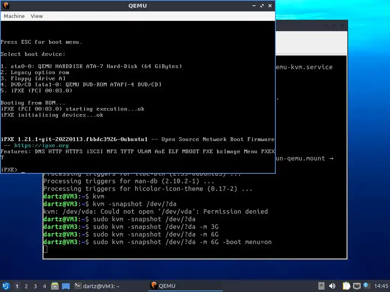Click the 'Select boot device:' line
Viewport: 390px width, 292px height.
33,54
